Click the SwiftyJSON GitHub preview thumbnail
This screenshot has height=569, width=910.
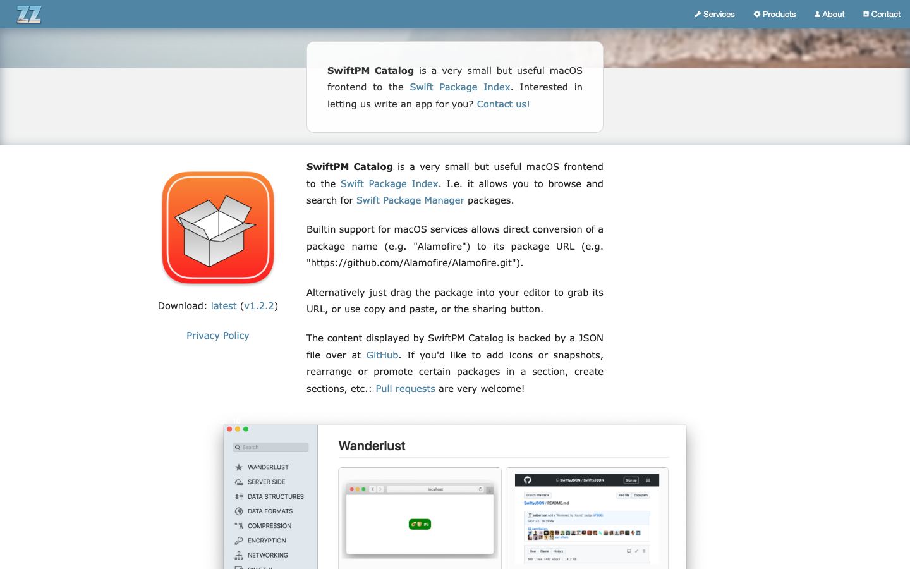coord(587,518)
